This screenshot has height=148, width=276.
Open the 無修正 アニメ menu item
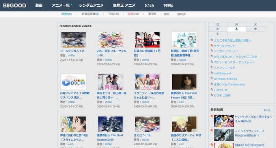(x=124, y=6)
